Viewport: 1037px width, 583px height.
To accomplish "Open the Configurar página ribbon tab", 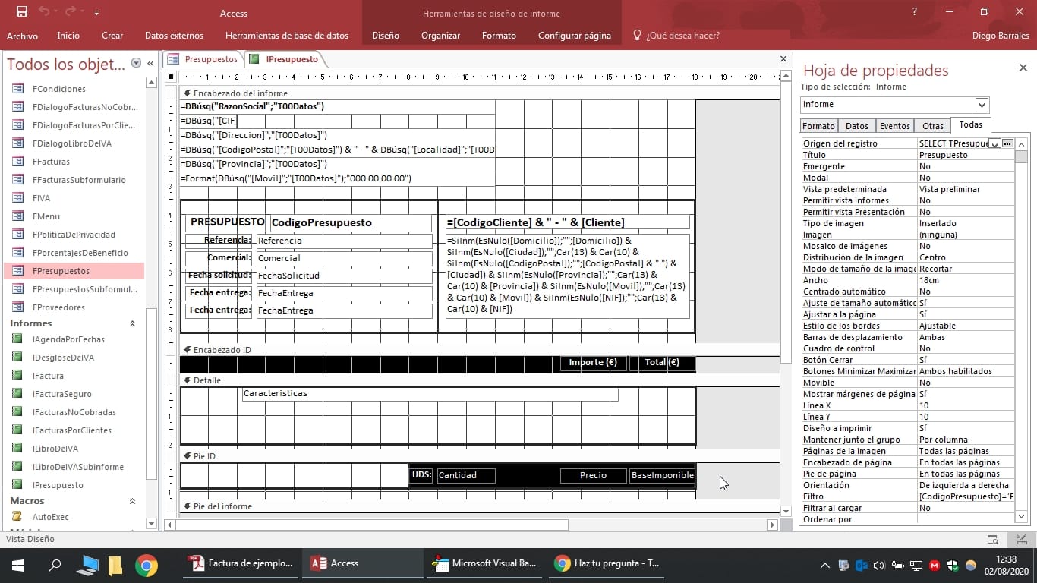I will (575, 36).
